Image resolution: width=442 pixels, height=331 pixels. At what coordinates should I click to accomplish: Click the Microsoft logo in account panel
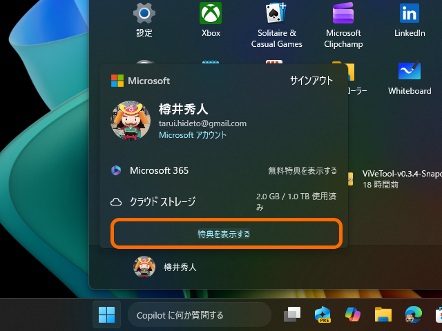pyautogui.click(x=117, y=81)
